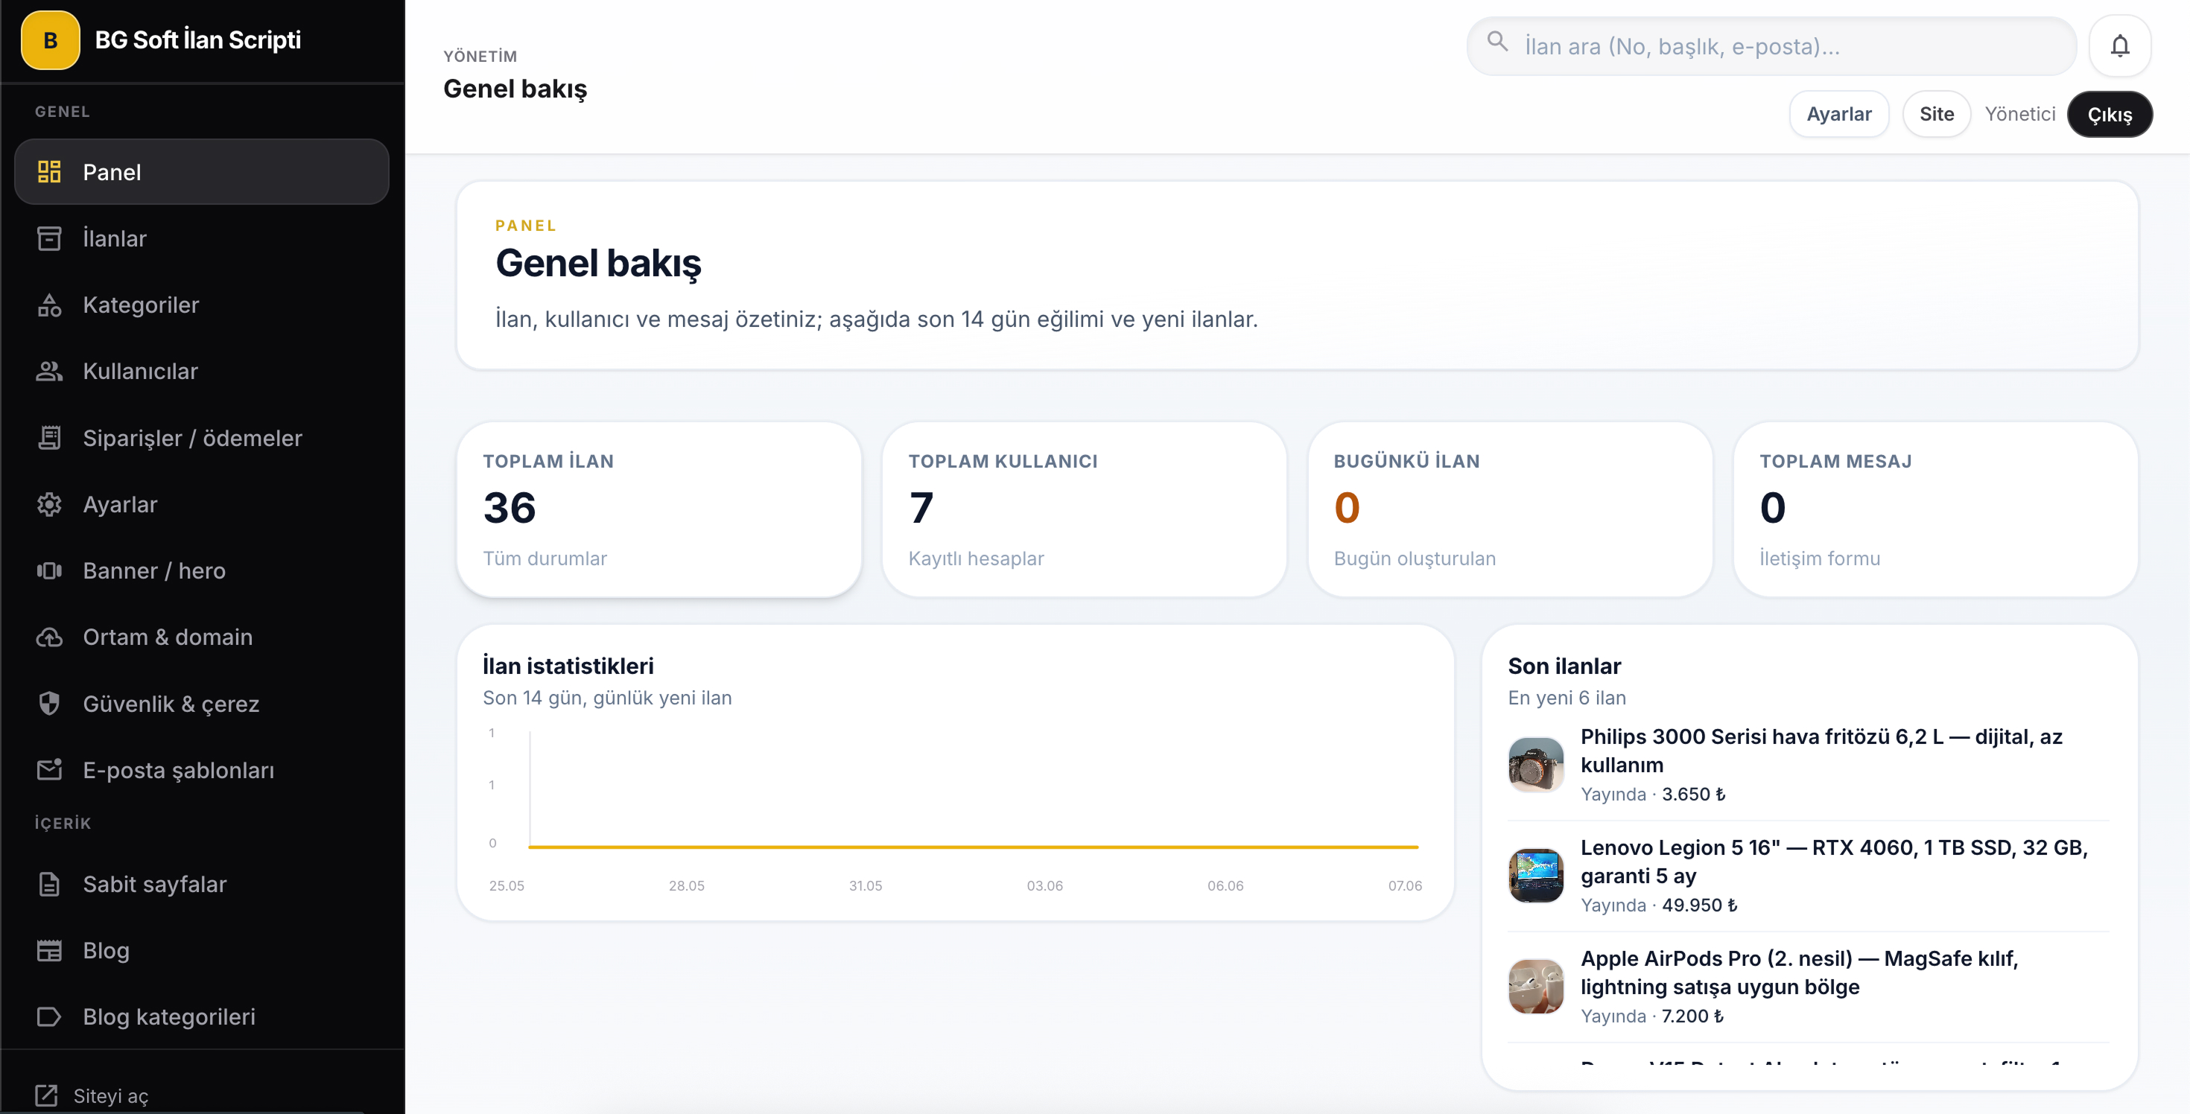Focus the İlan ara search field
The image size is (2190, 1114).
pos(1771,46)
